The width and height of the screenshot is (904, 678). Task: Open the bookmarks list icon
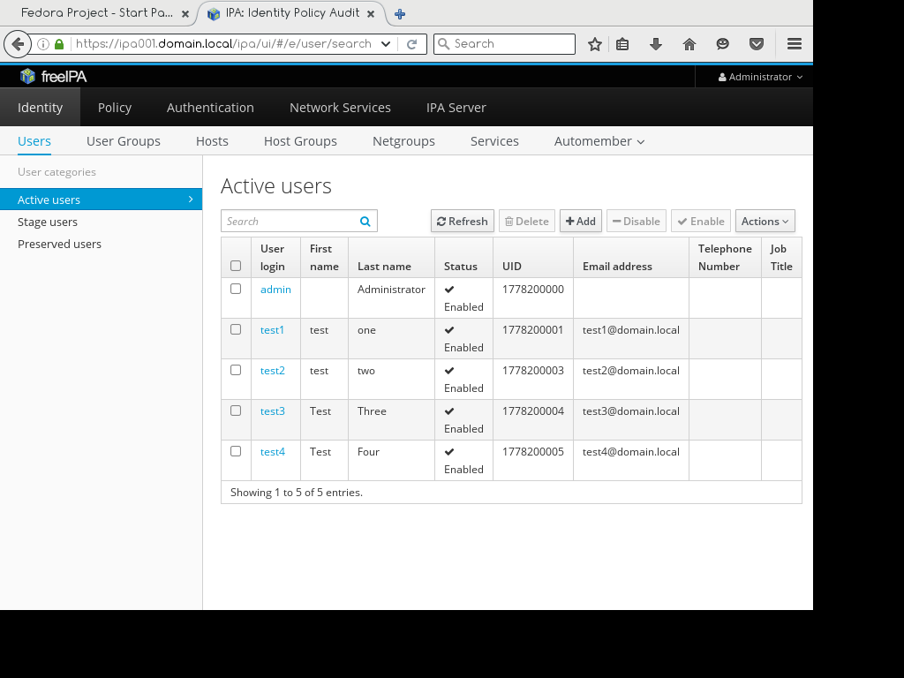pyautogui.click(x=622, y=44)
